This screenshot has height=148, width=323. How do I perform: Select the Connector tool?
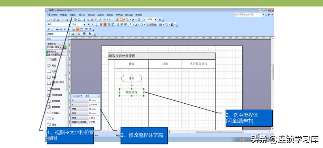(x=127, y=20)
